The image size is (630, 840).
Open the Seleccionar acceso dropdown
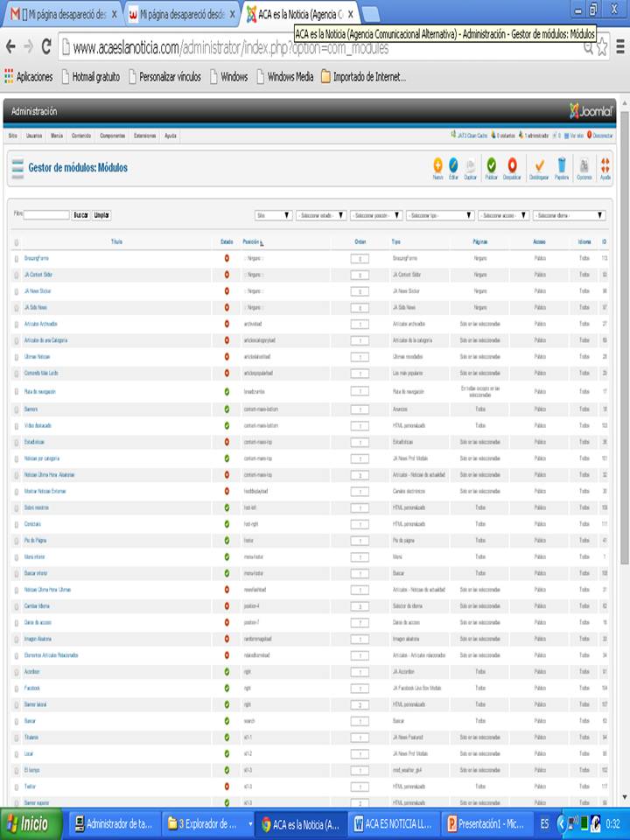[x=504, y=215]
